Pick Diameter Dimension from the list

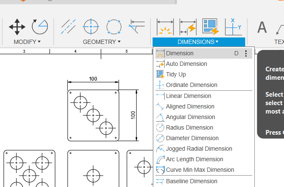pos(192,138)
